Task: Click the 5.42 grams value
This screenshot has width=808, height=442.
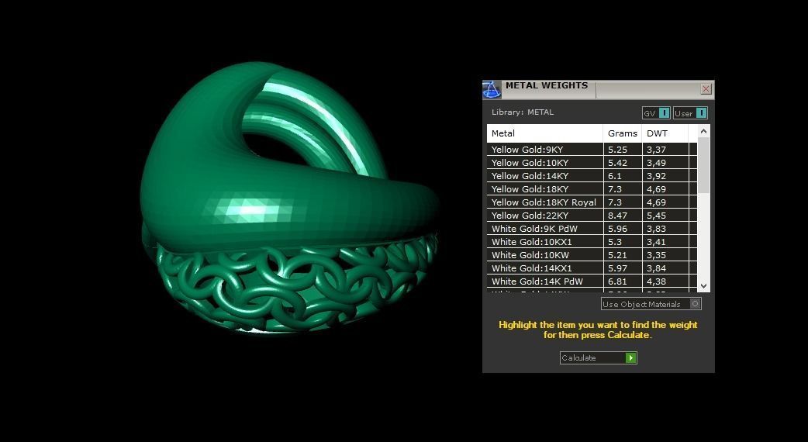Action: [617, 162]
